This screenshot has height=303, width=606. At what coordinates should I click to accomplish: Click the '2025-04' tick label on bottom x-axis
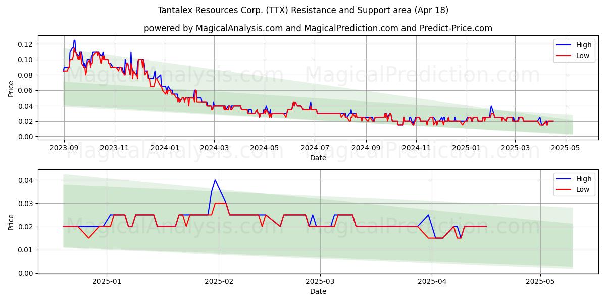432,282
